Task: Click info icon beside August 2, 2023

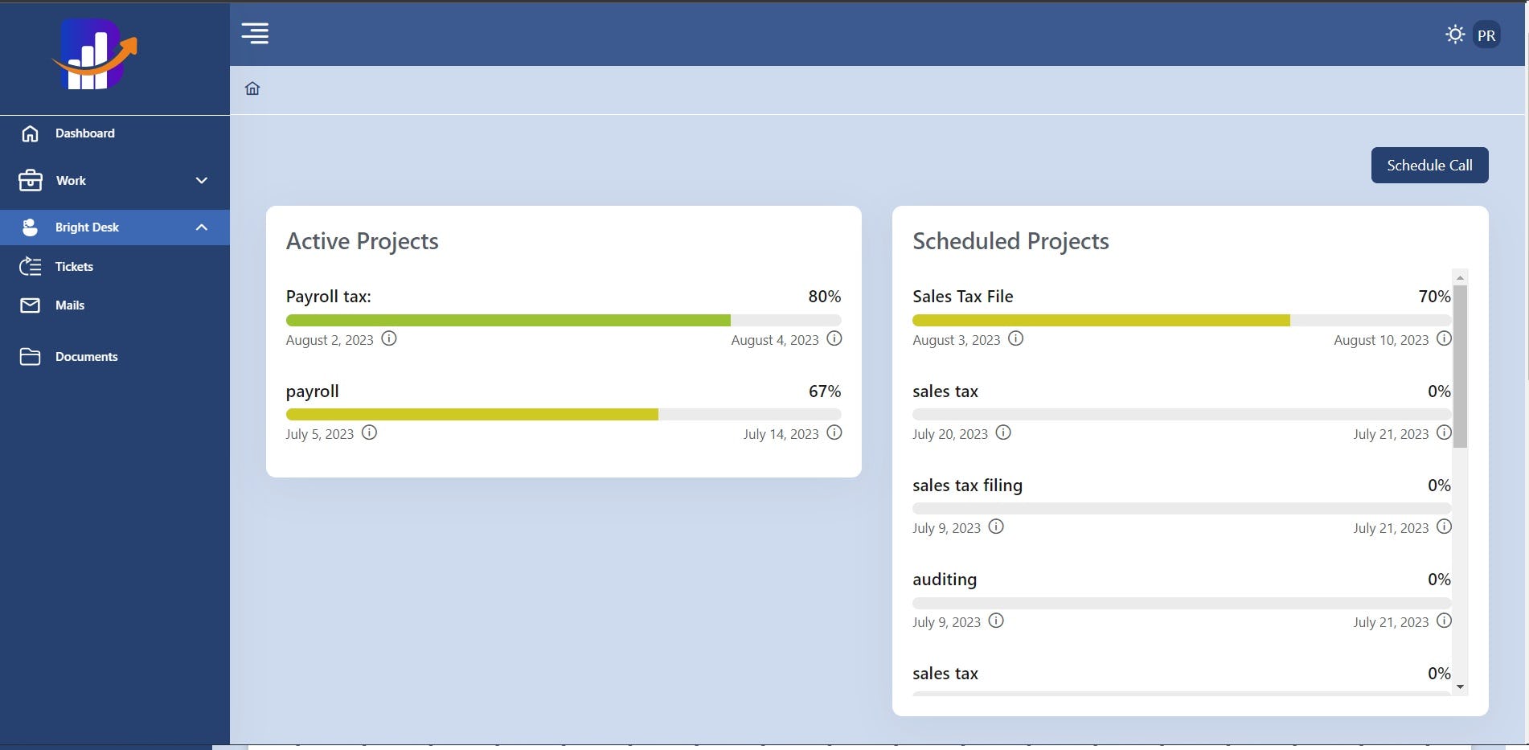Action: (389, 338)
